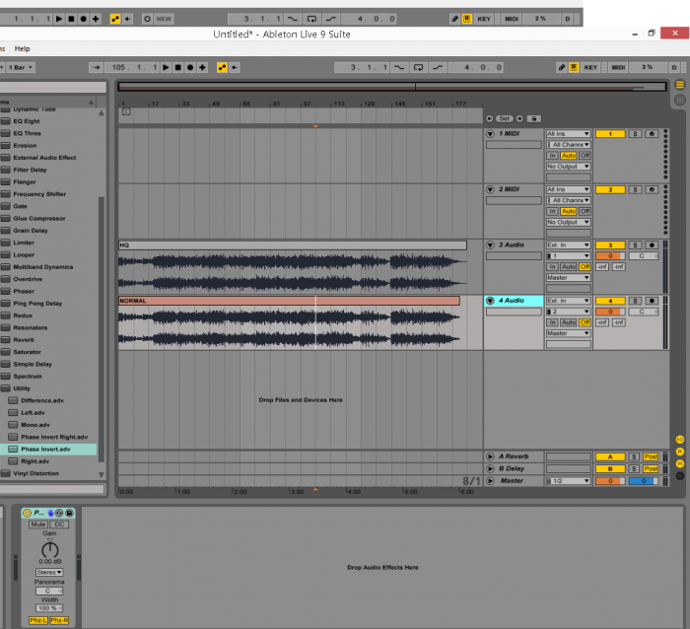Open No Output dropdown on 2 MIDI track
The width and height of the screenshot is (690, 629).
click(x=568, y=222)
